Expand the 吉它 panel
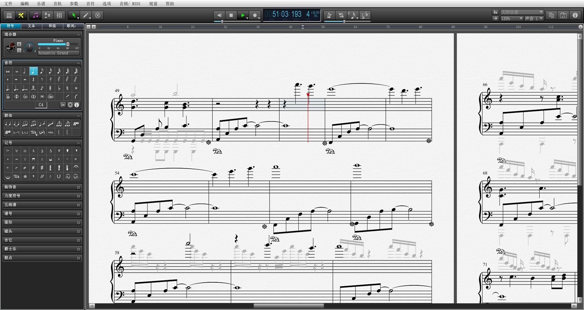Screen dimensions: 584x310 [78, 240]
